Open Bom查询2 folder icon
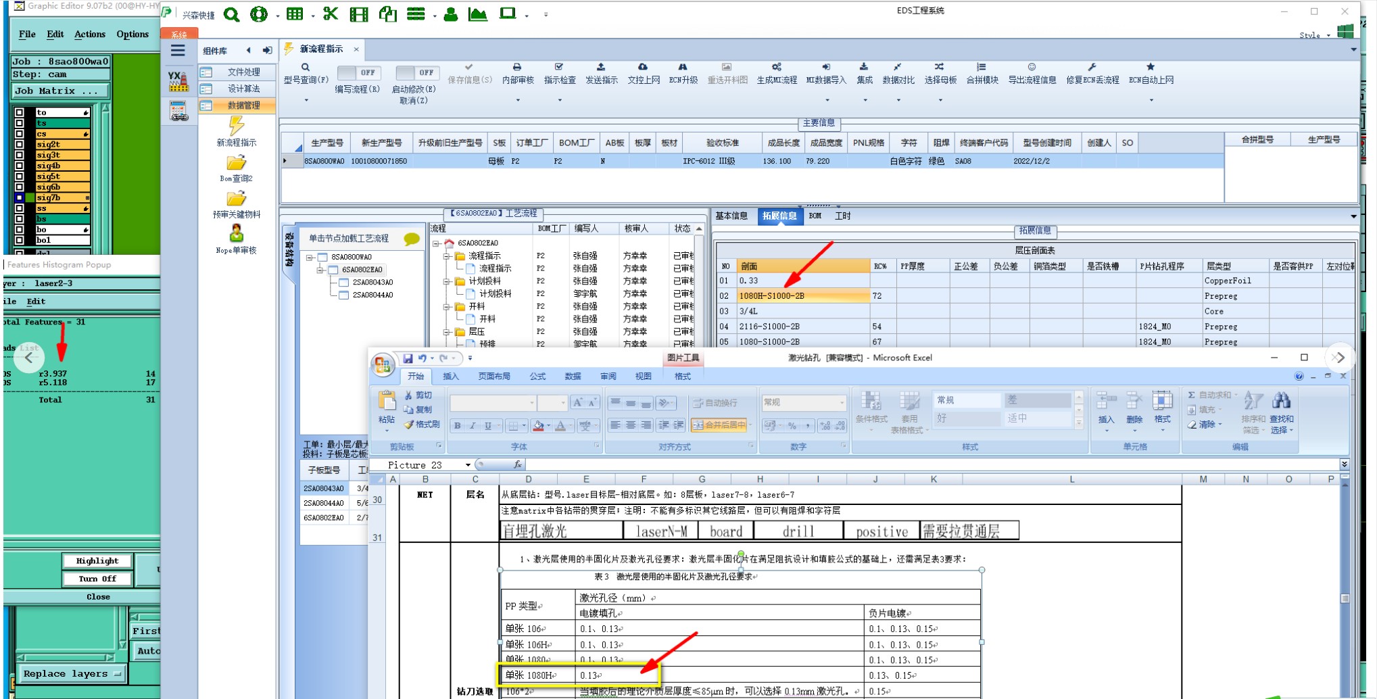The width and height of the screenshot is (1377, 699). 237,163
